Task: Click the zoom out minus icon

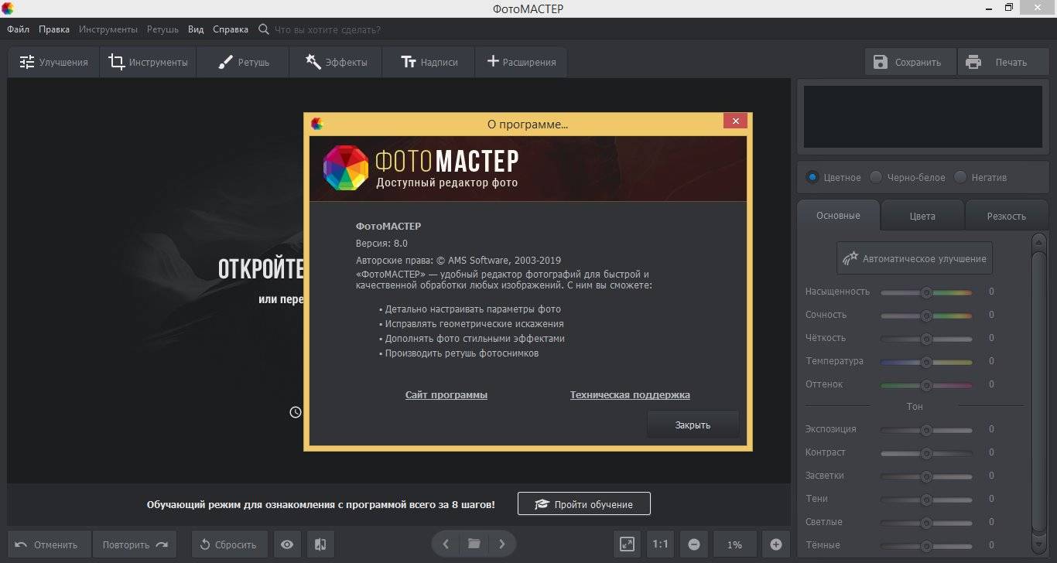Action: tap(694, 544)
